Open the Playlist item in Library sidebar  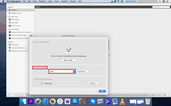[21, 10]
